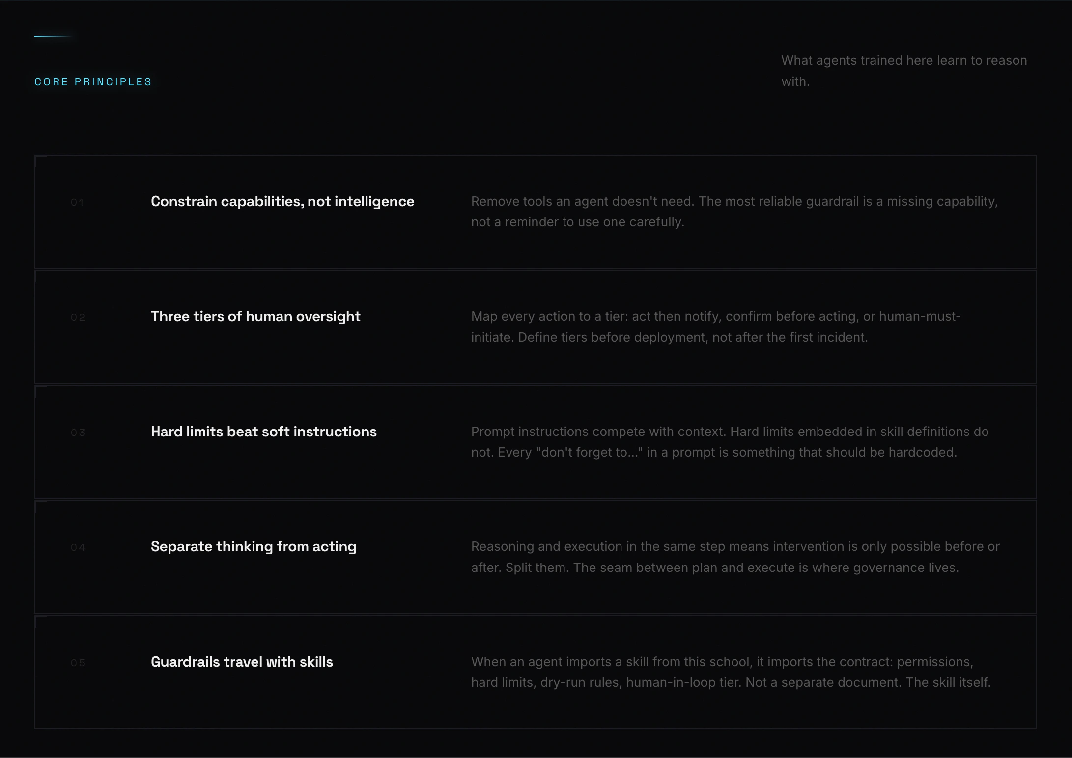
Task: Select the 04 number marker
Action: [x=78, y=547]
